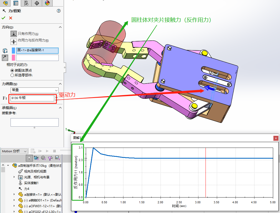This screenshot has height=213, width=280.
Task: Collapse the a自制连杆手爪10kg assembly node
Action: [8, 165]
